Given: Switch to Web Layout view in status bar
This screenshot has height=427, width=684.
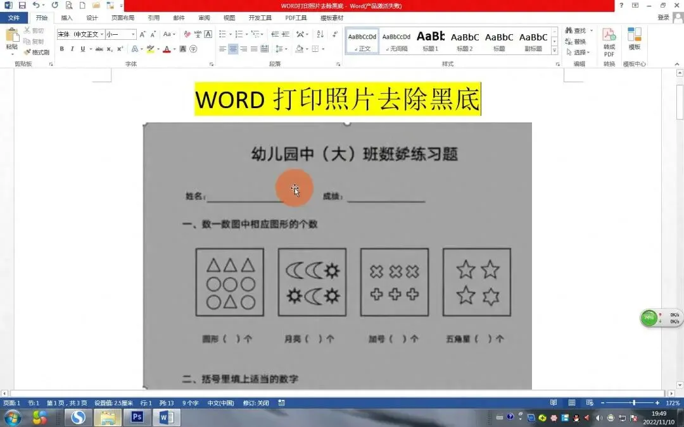Looking at the screenshot, I should pyautogui.click(x=590, y=402).
